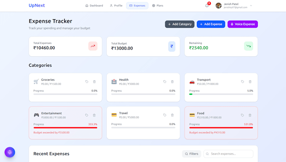Delete the Groceries category
Image resolution: width=286 pixels, height=162 pixels.
click(x=94, y=82)
